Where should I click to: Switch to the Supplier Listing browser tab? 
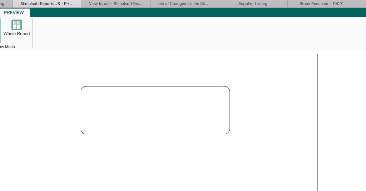253,4
